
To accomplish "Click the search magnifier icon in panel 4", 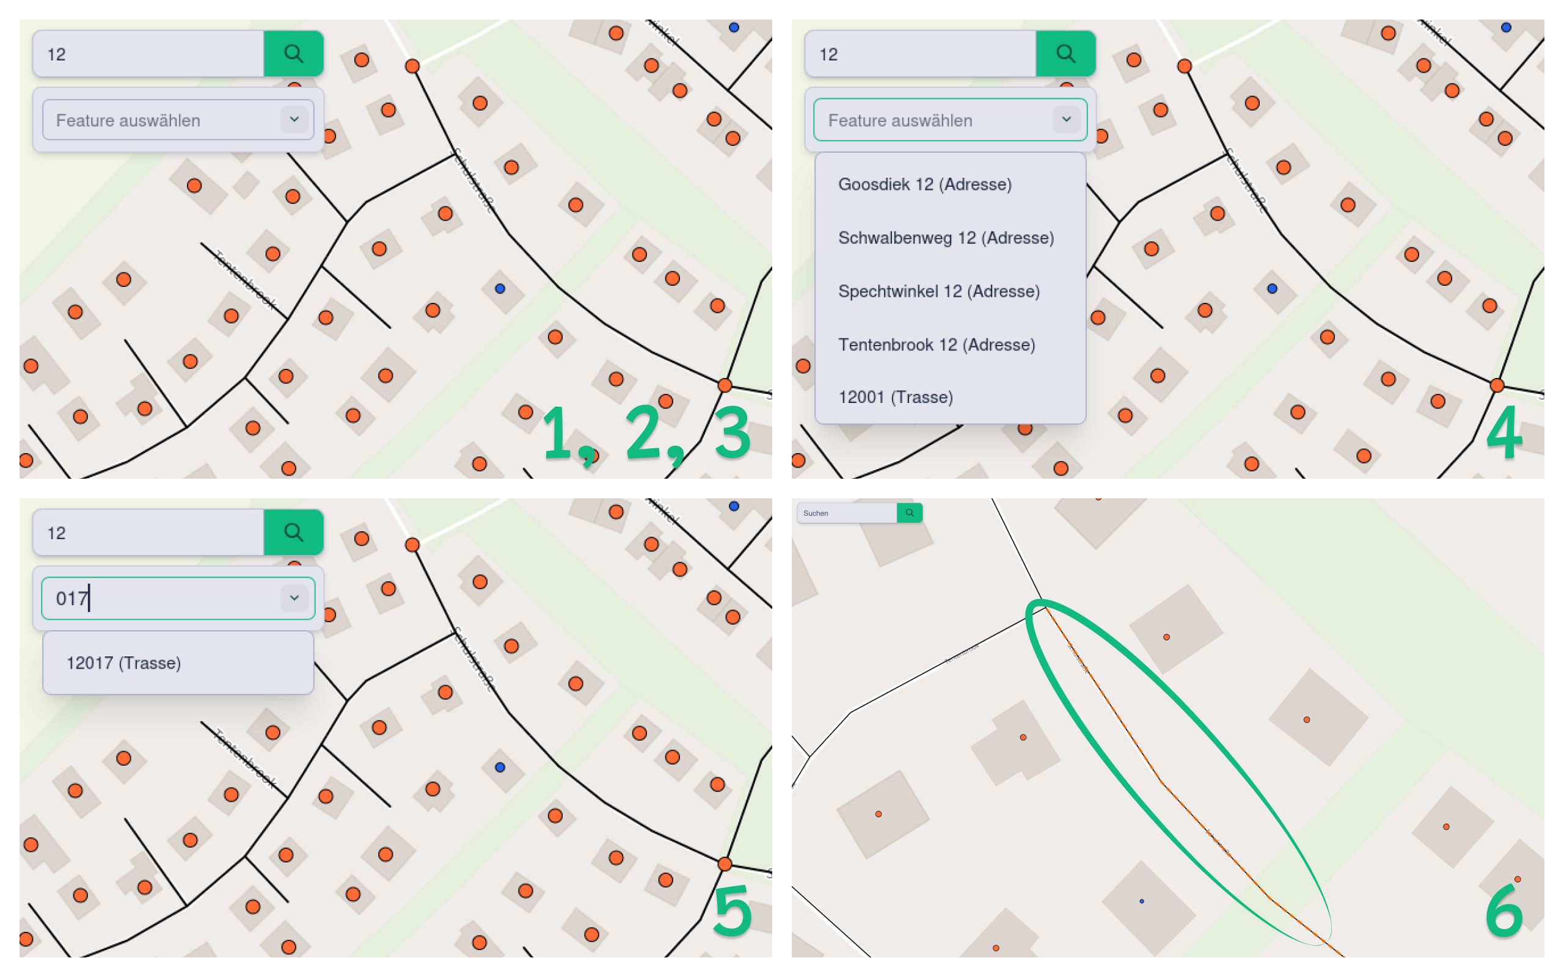I will 1066,54.
